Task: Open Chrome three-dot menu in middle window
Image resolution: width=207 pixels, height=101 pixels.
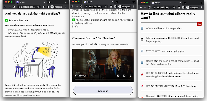Action: 134,6
